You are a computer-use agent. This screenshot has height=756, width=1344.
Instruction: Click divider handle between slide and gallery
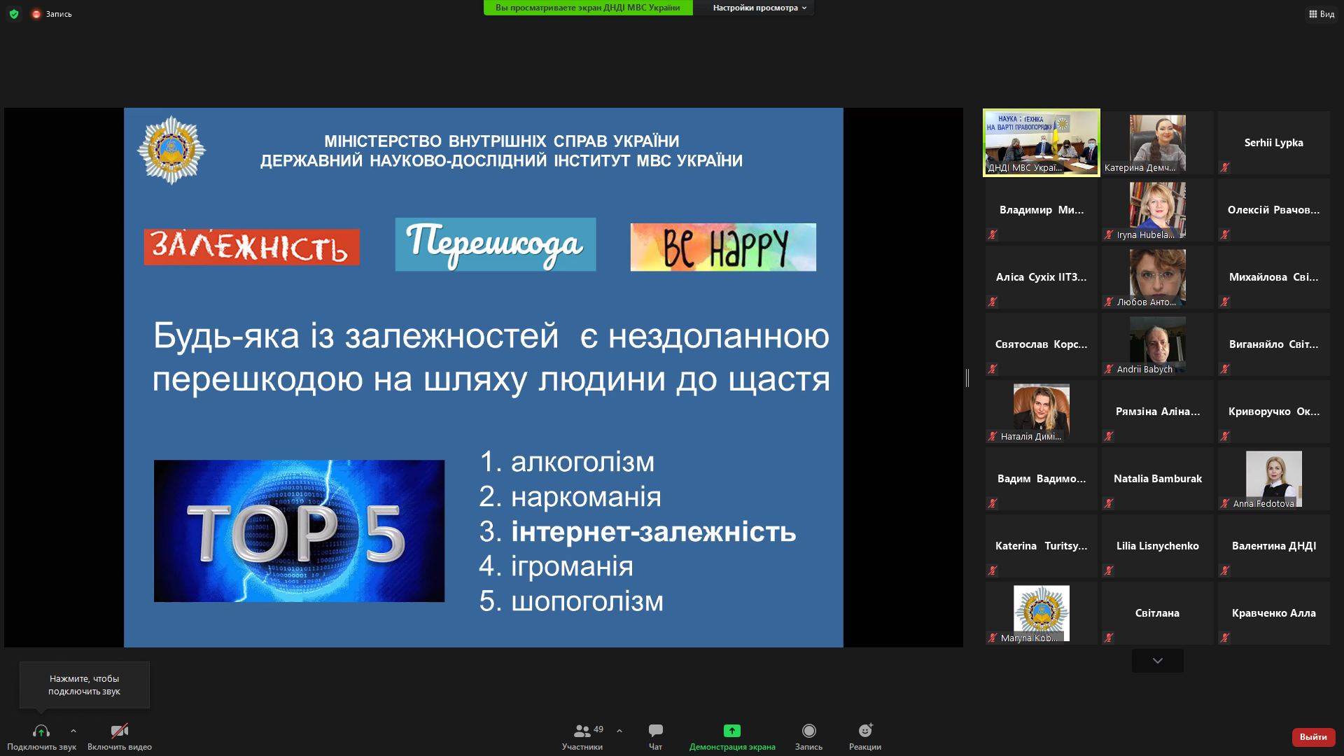tap(967, 377)
